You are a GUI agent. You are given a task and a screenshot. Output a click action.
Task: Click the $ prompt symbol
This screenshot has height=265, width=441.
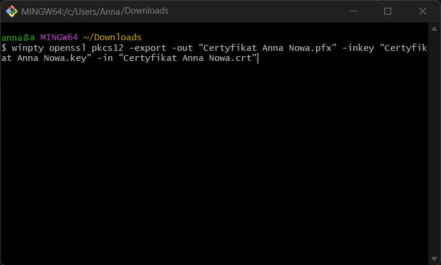tap(4, 48)
